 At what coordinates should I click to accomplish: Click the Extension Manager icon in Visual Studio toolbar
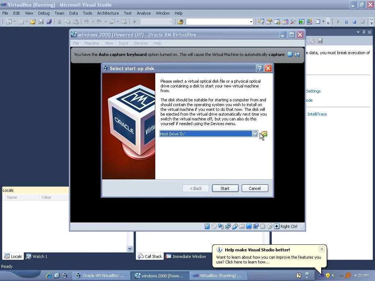tap(309, 22)
